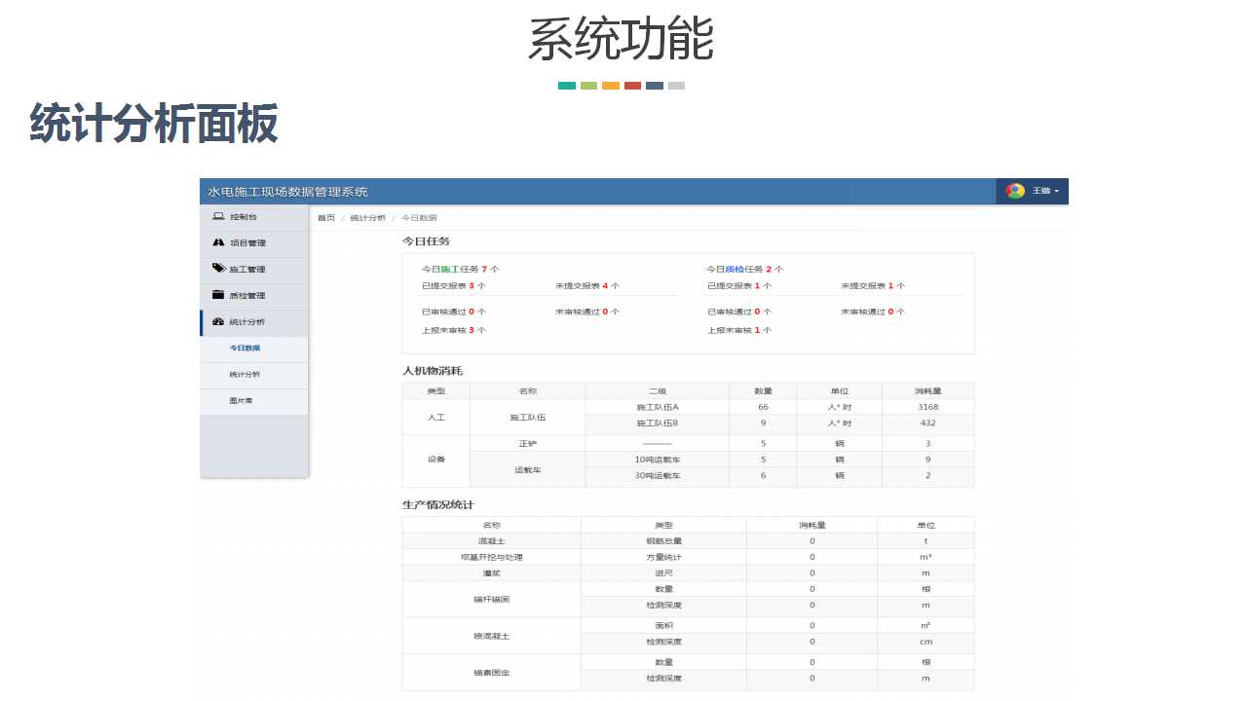This screenshot has height=701, width=1247.
Task: Click the 钢筋总量 type cell
Action: coord(663,541)
